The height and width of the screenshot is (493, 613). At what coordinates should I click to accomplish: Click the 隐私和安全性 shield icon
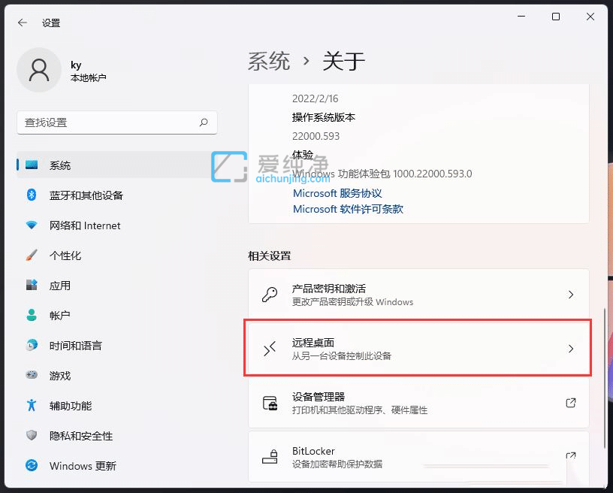(x=32, y=435)
